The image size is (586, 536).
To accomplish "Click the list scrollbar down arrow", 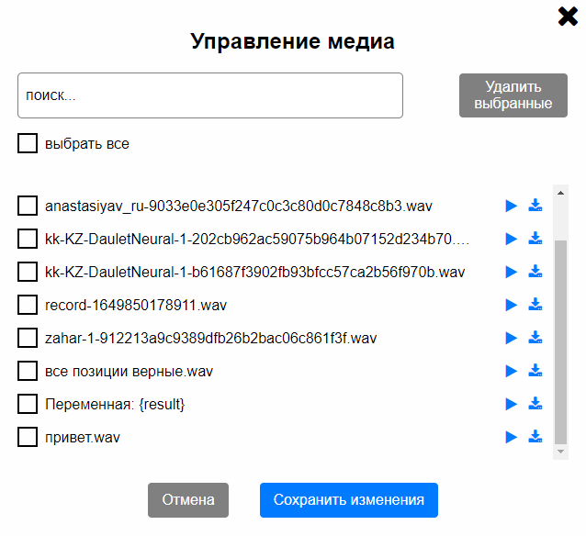I will pos(560,452).
